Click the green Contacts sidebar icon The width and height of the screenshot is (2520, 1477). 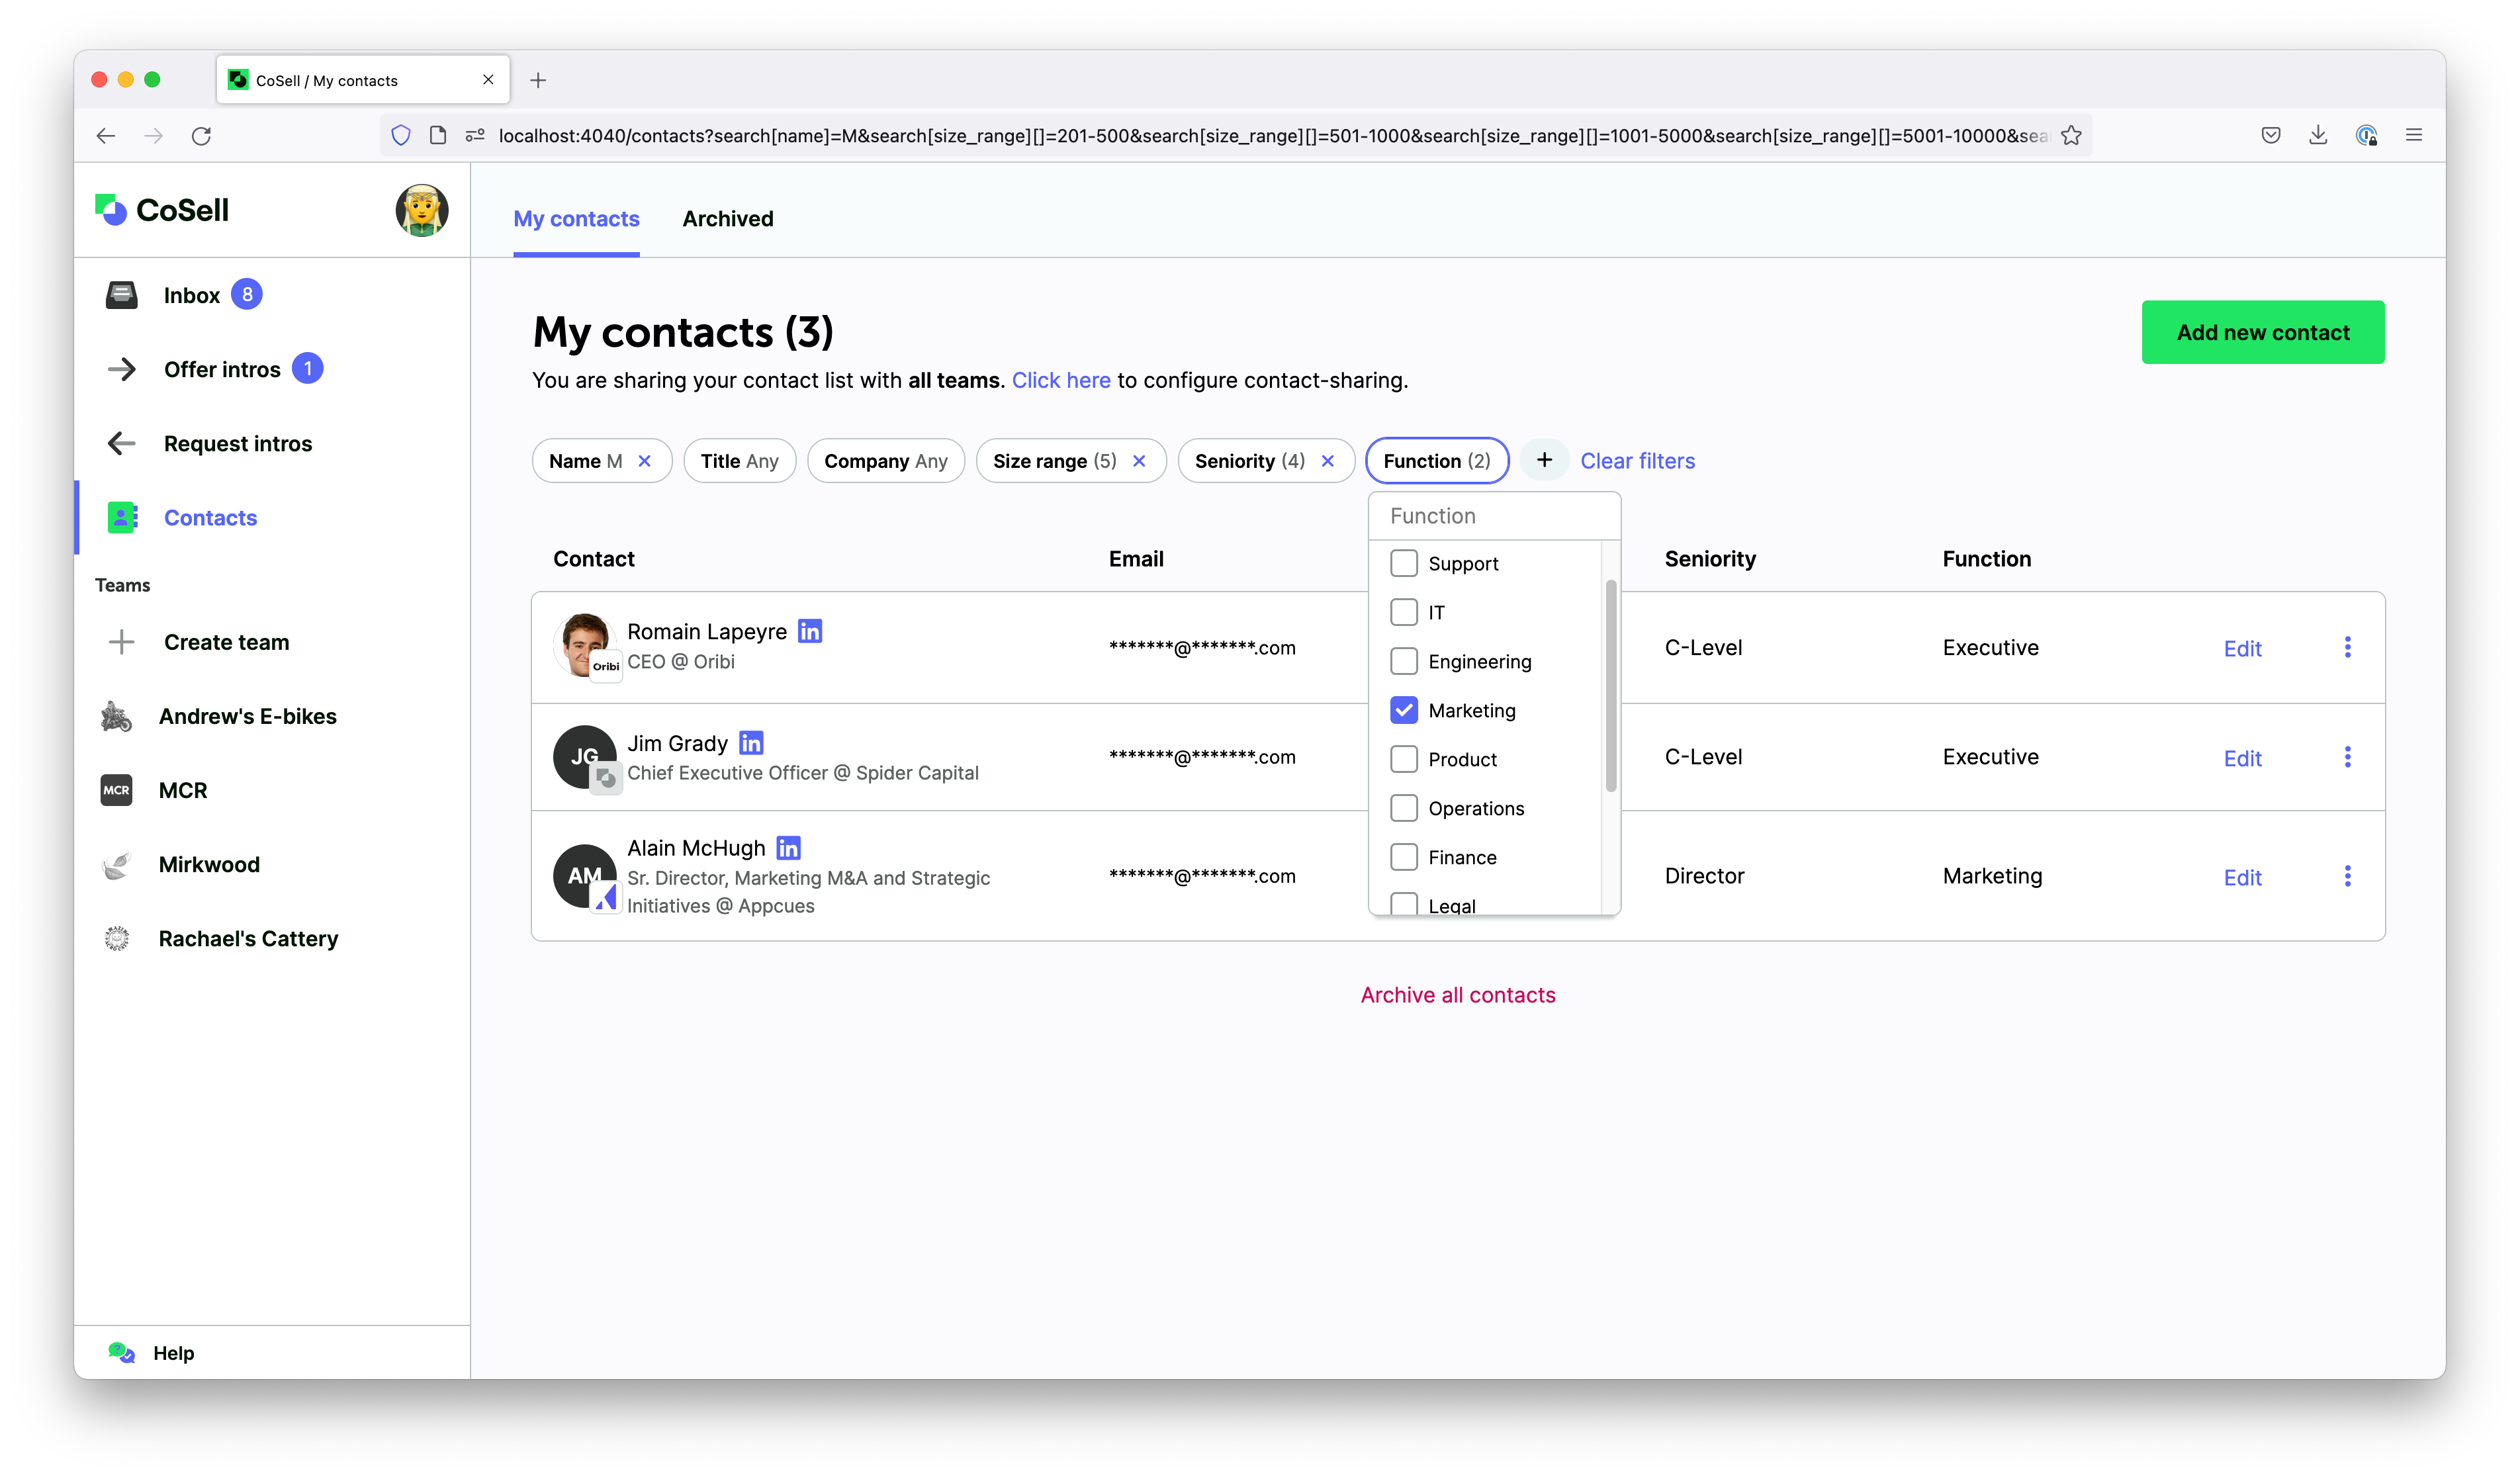click(x=122, y=517)
